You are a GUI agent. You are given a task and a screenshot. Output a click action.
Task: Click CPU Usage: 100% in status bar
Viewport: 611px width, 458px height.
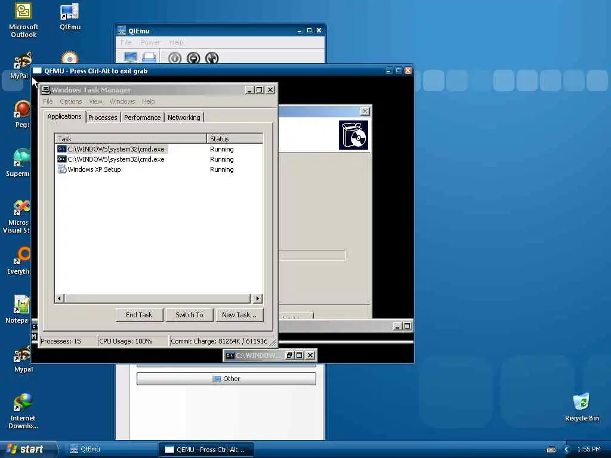coord(132,341)
